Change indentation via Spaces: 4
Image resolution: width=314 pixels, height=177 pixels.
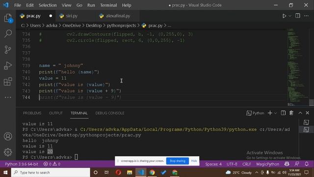click(x=213, y=164)
